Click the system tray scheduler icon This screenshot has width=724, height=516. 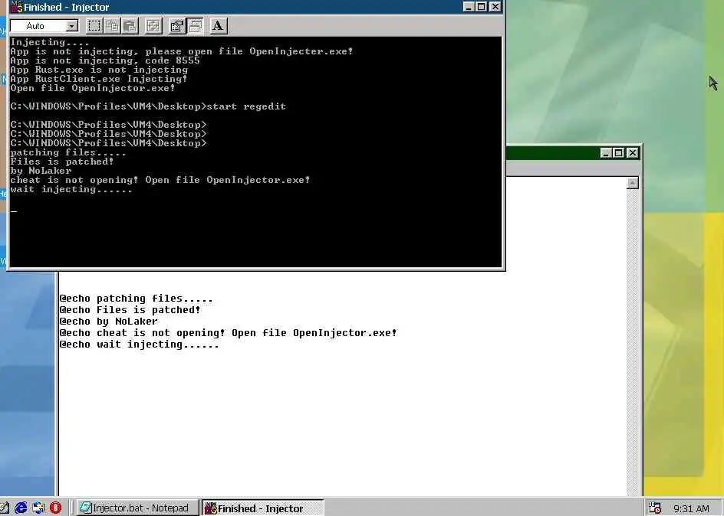pos(654,508)
